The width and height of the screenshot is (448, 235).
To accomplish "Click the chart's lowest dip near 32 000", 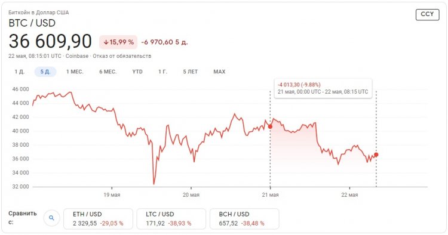I will [x=154, y=183].
